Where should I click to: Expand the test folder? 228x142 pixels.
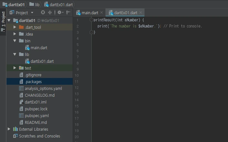coord(15,68)
